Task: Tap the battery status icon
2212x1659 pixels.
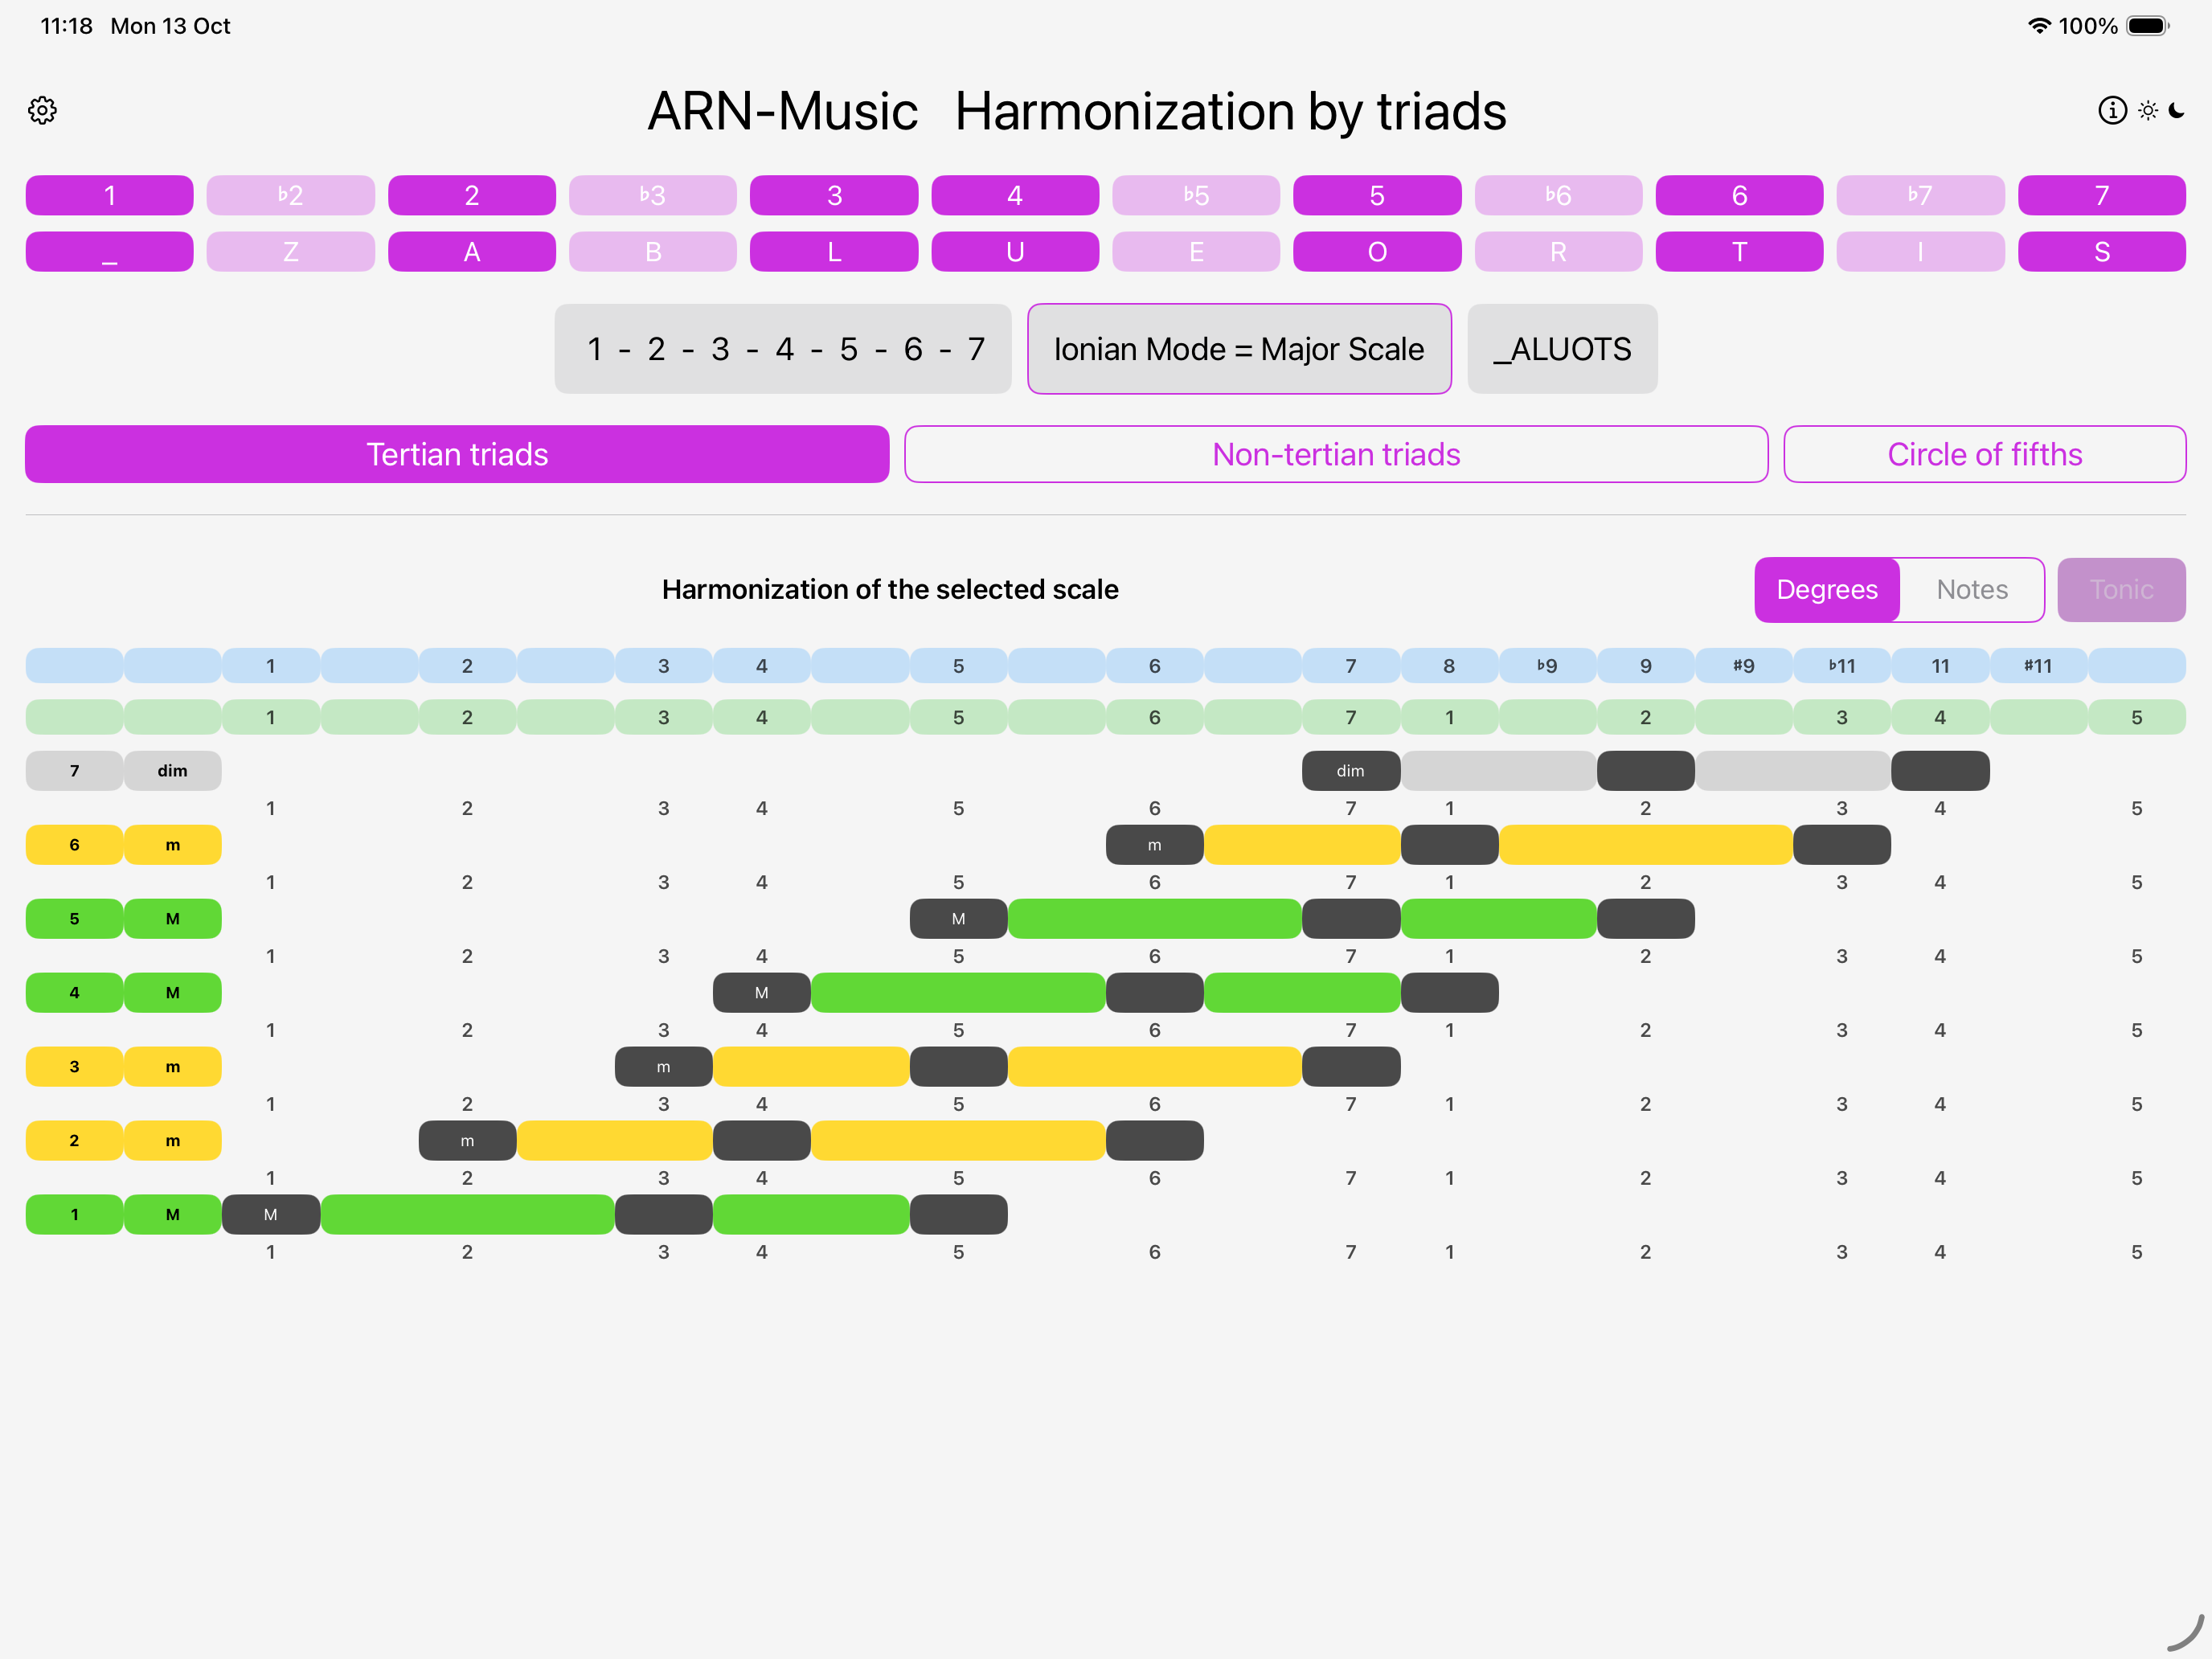Action: click(x=2146, y=26)
